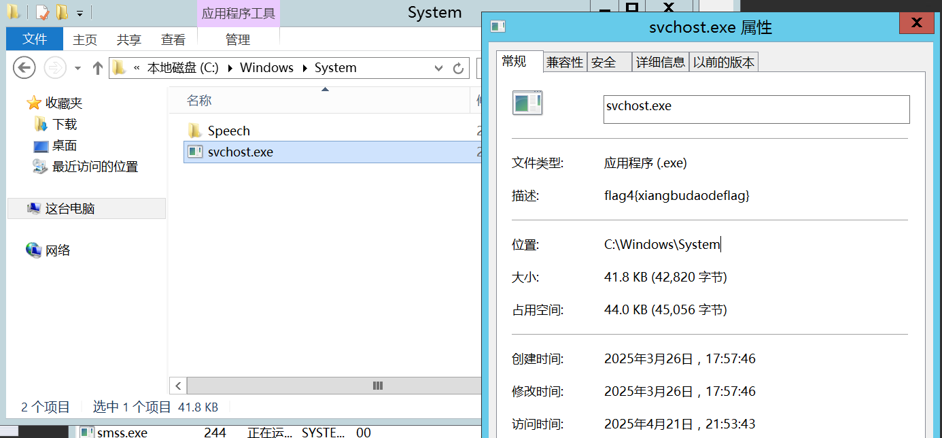942x438 pixels.
Task: Select 网络 in the navigation pane
Action: [x=58, y=250]
